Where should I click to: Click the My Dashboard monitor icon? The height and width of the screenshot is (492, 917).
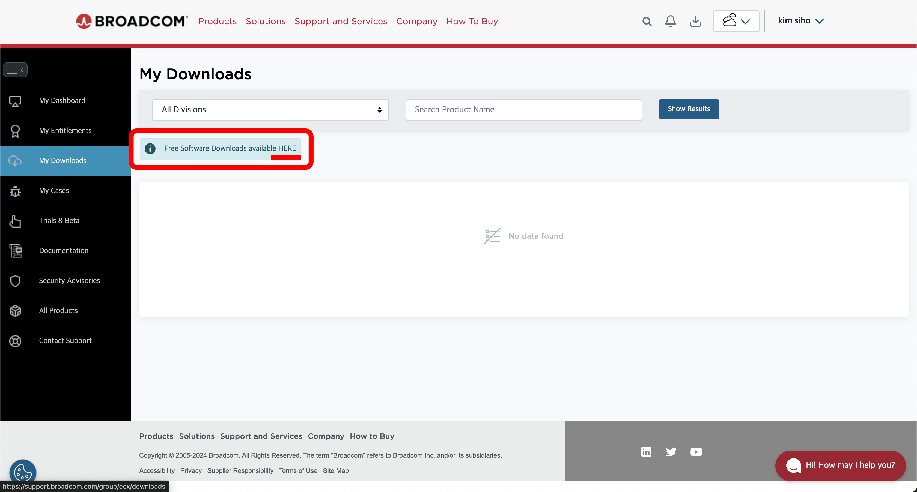tap(15, 101)
